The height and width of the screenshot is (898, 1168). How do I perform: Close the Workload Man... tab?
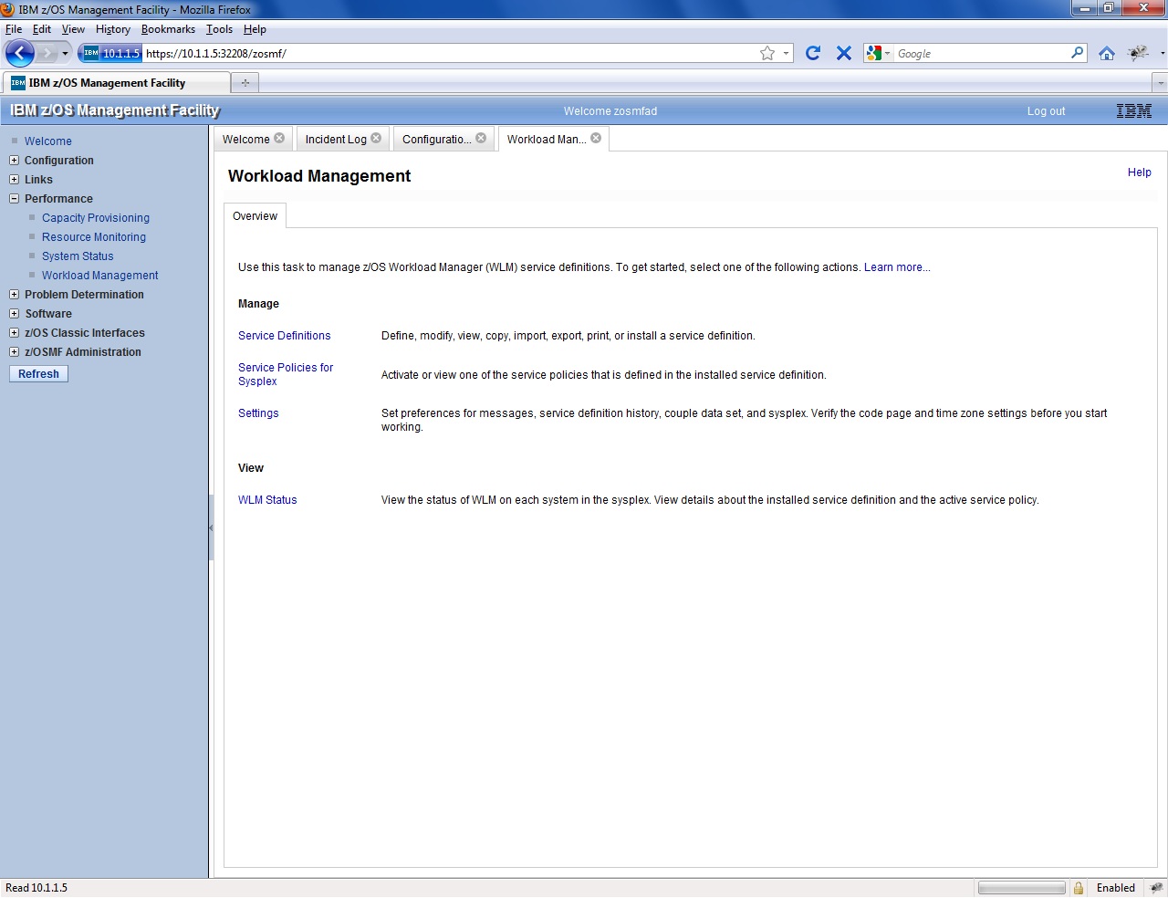[596, 138]
